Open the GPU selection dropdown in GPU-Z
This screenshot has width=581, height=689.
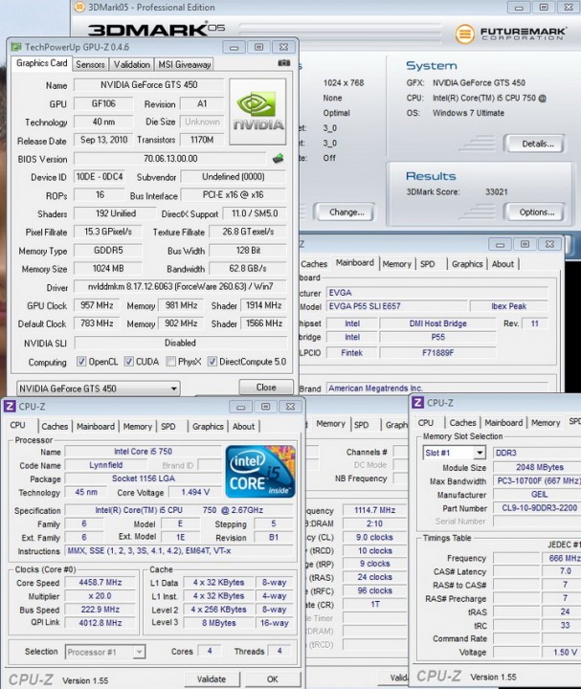pos(99,389)
